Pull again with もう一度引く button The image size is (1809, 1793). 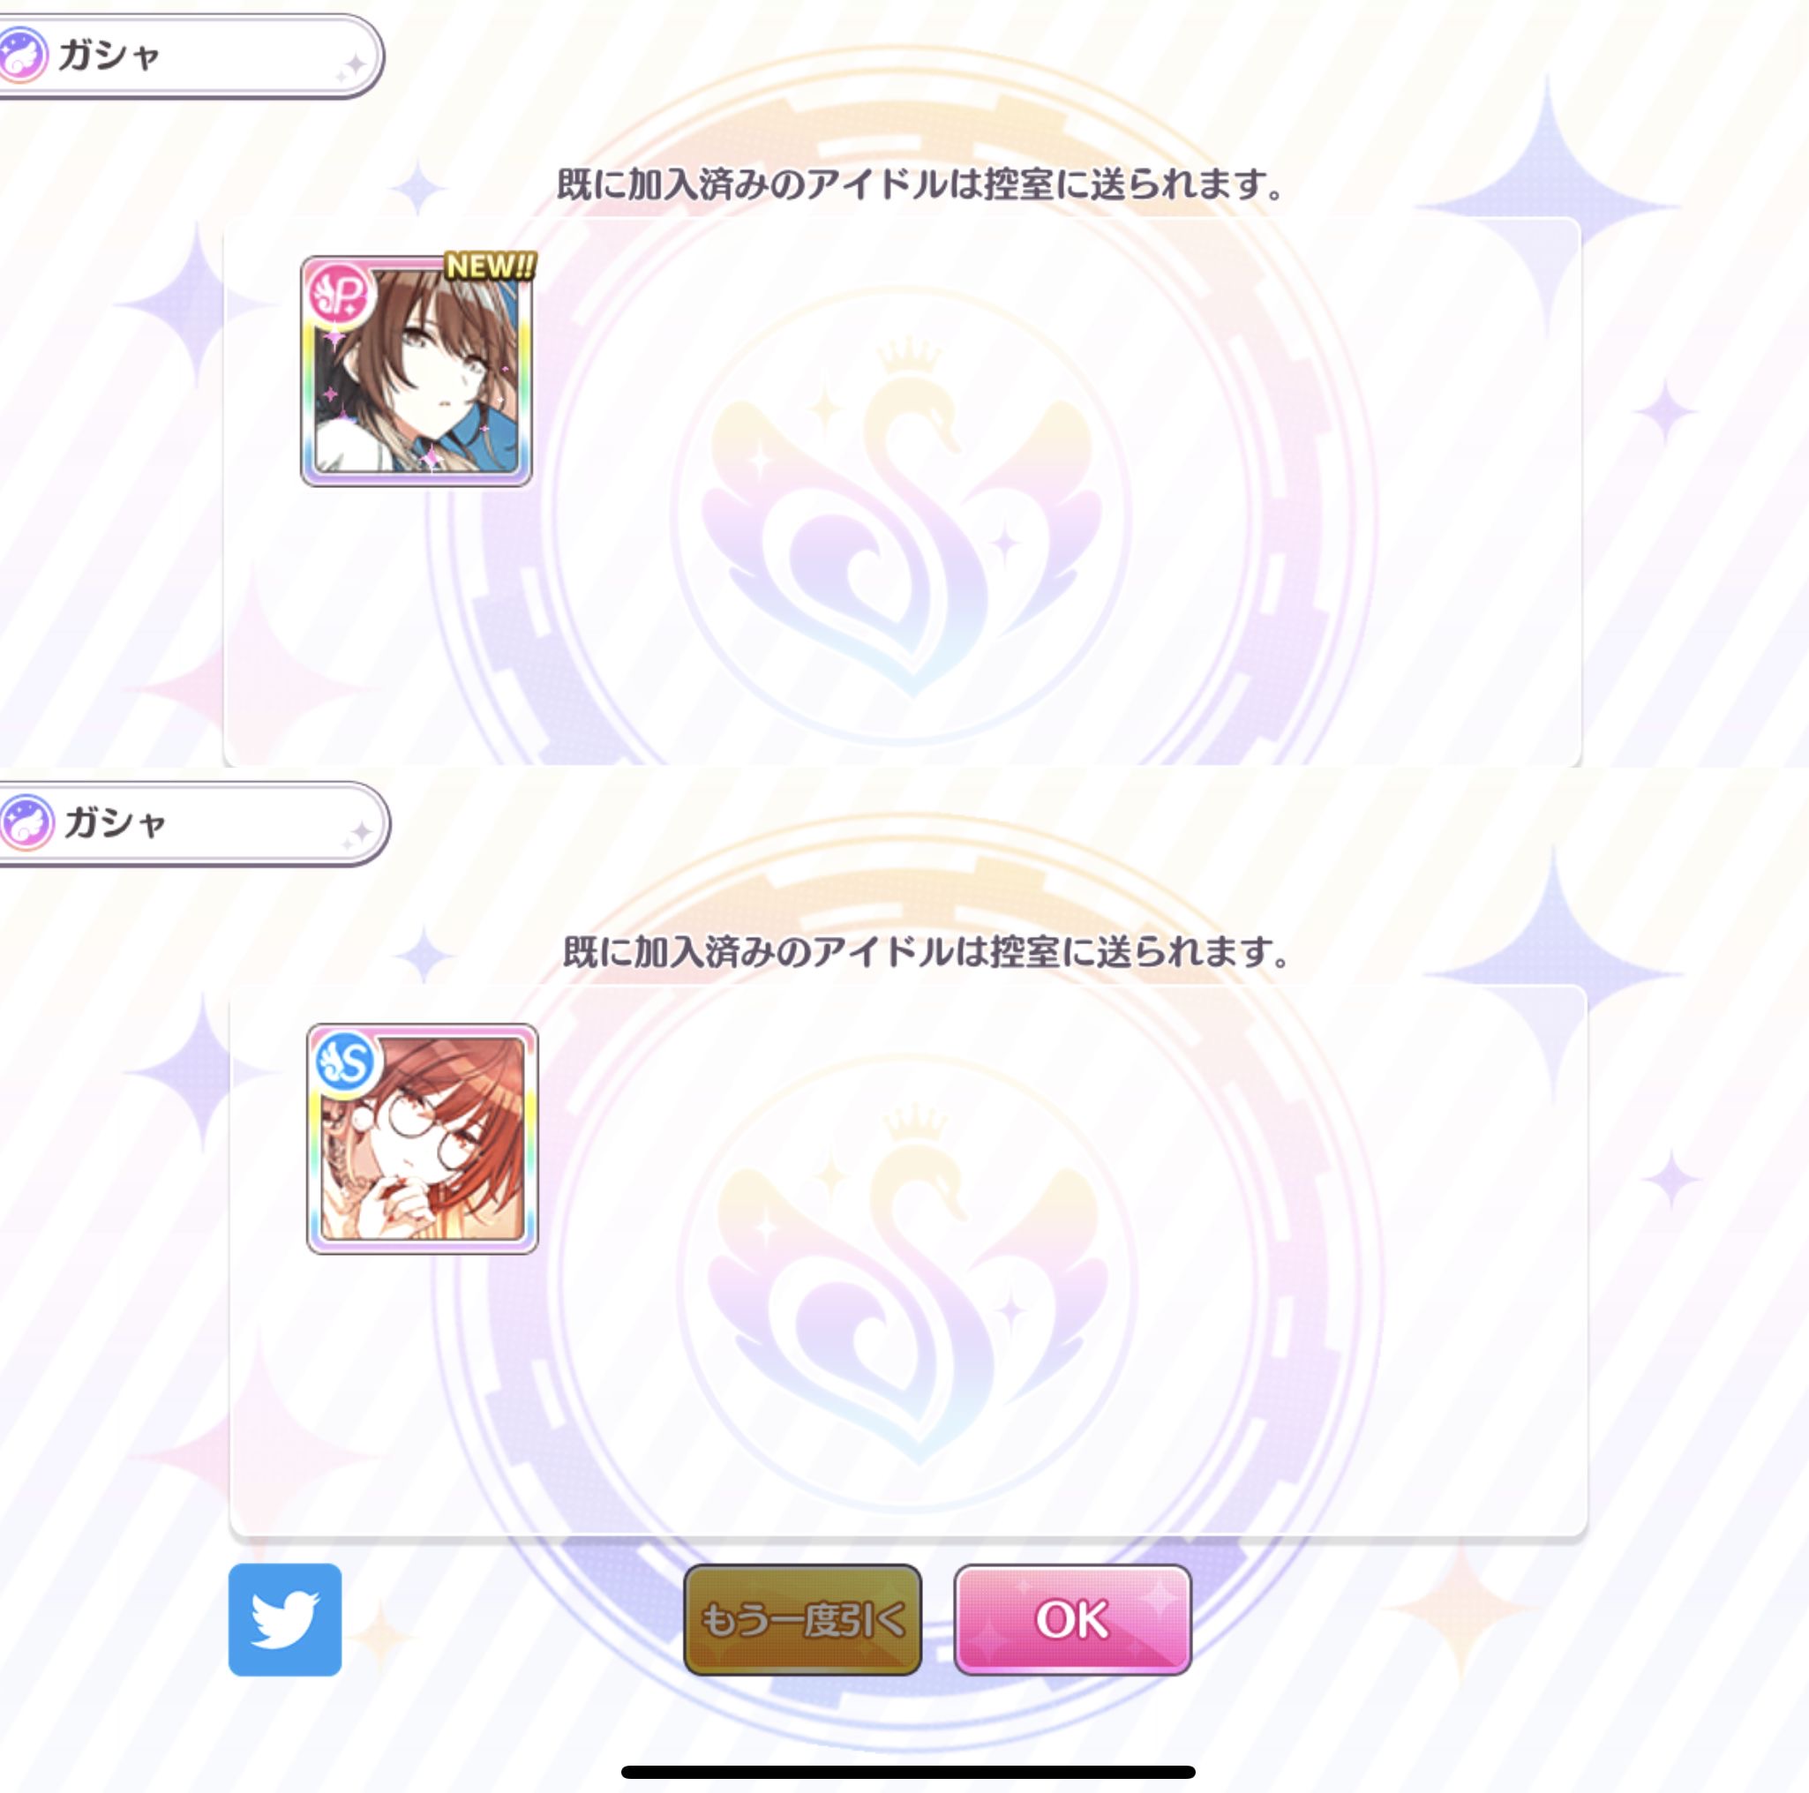[x=802, y=1620]
